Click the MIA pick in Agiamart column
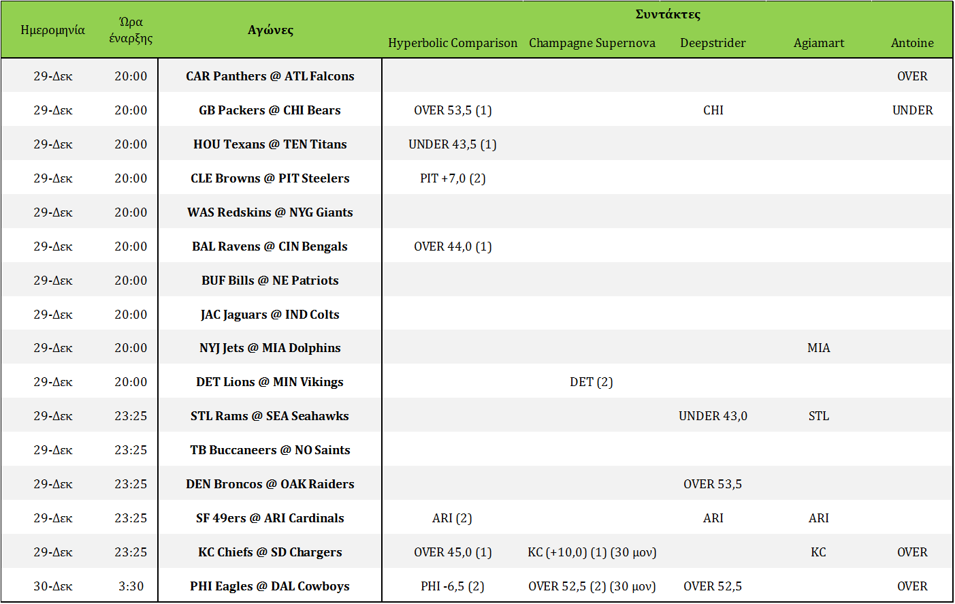Screen dimensions: 955x604 click(x=818, y=348)
